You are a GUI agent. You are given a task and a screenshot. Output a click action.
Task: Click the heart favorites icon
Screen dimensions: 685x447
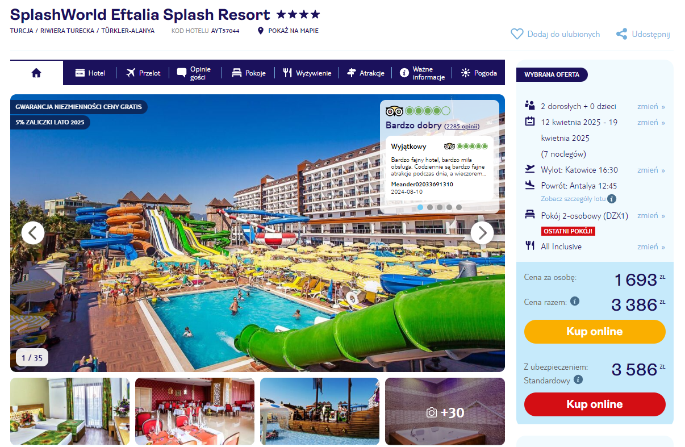point(517,34)
